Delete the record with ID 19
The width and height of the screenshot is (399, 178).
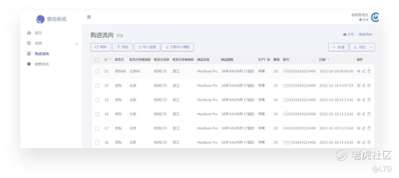click(369, 100)
